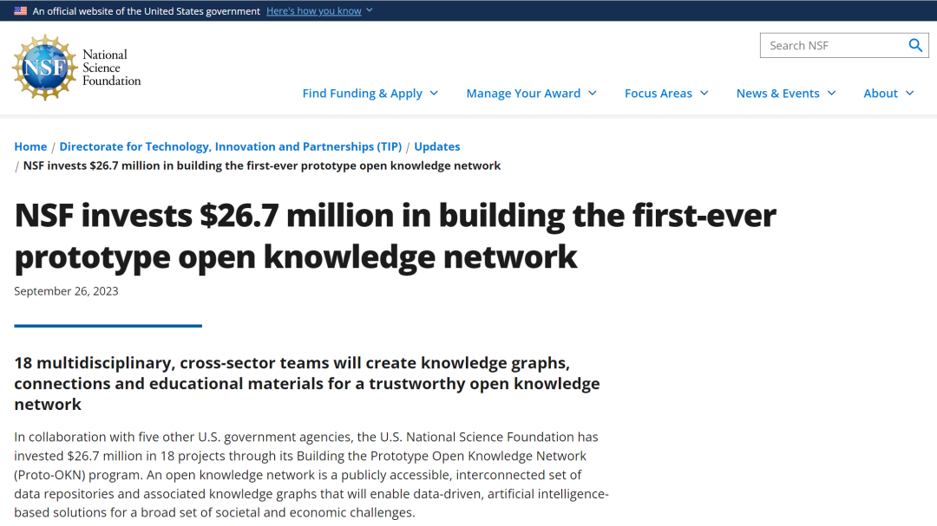Click the article headline text
The image size is (937, 526).
pyautogui.click(x=395, y=236)
